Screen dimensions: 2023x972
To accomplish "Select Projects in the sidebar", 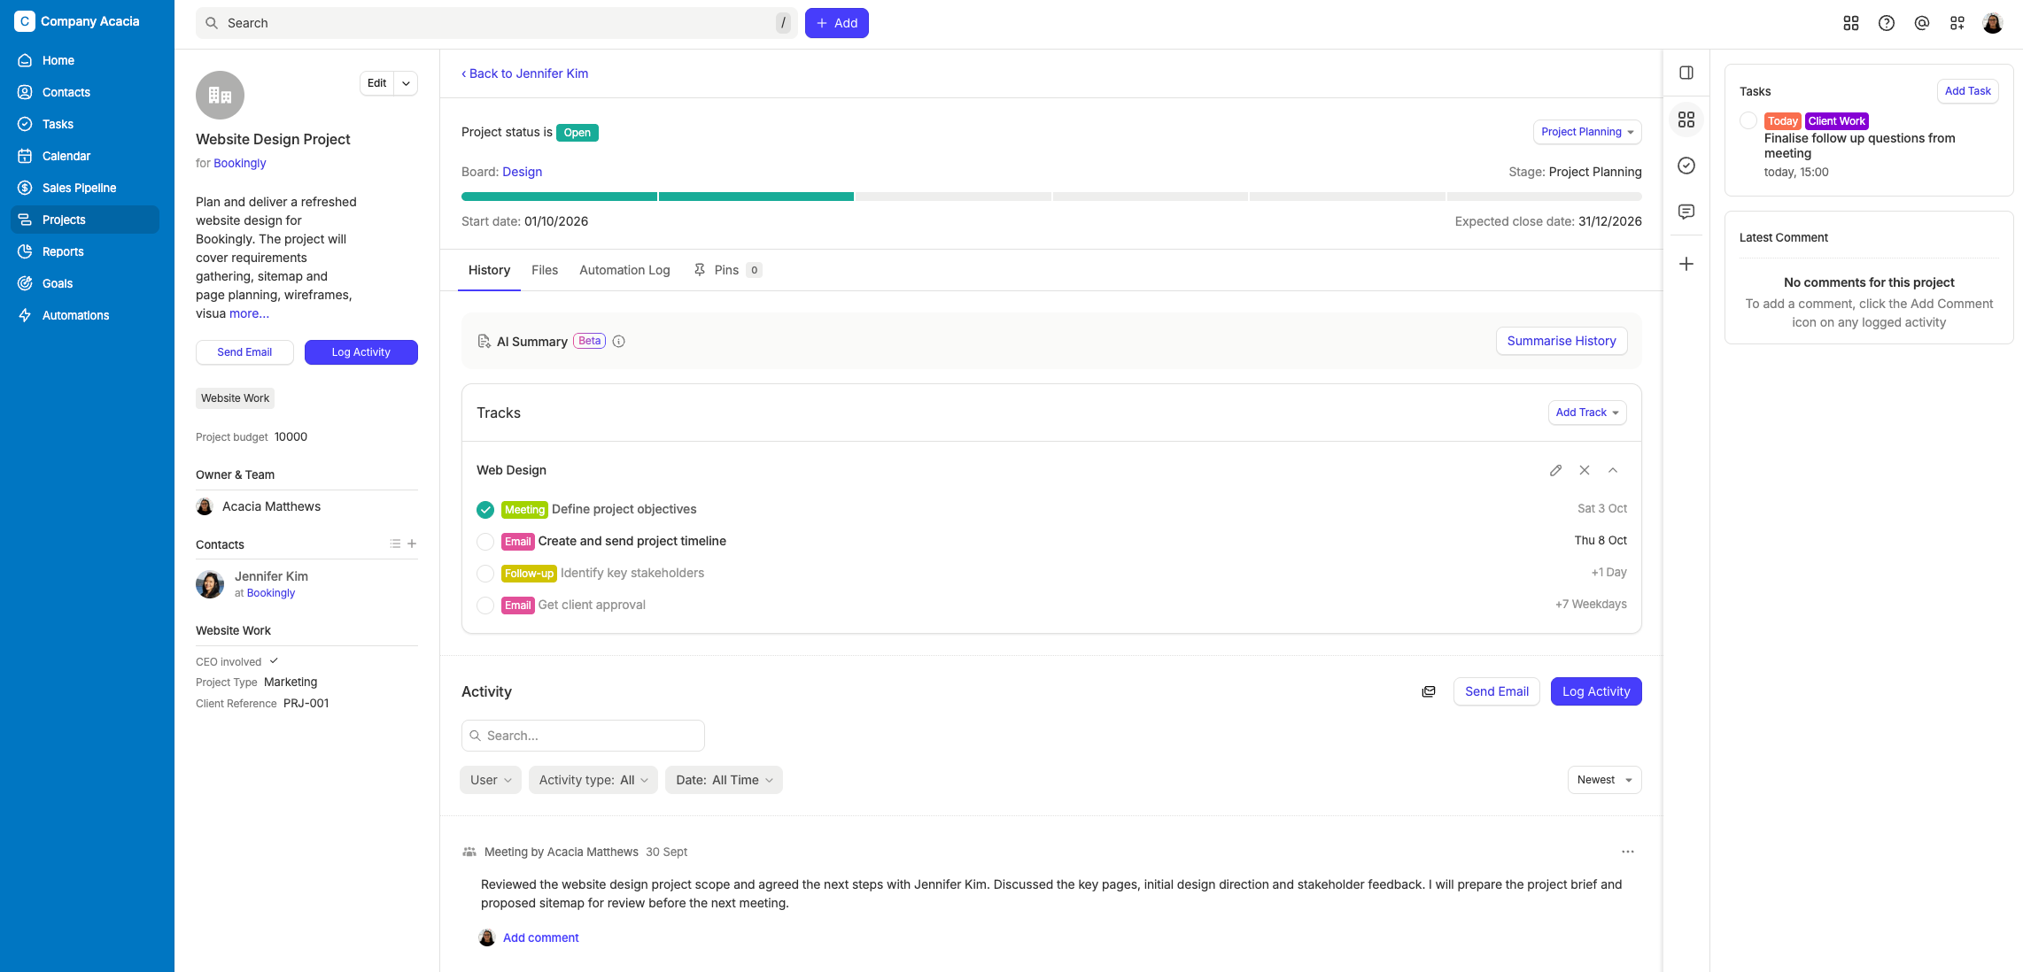I will [85, 220].
